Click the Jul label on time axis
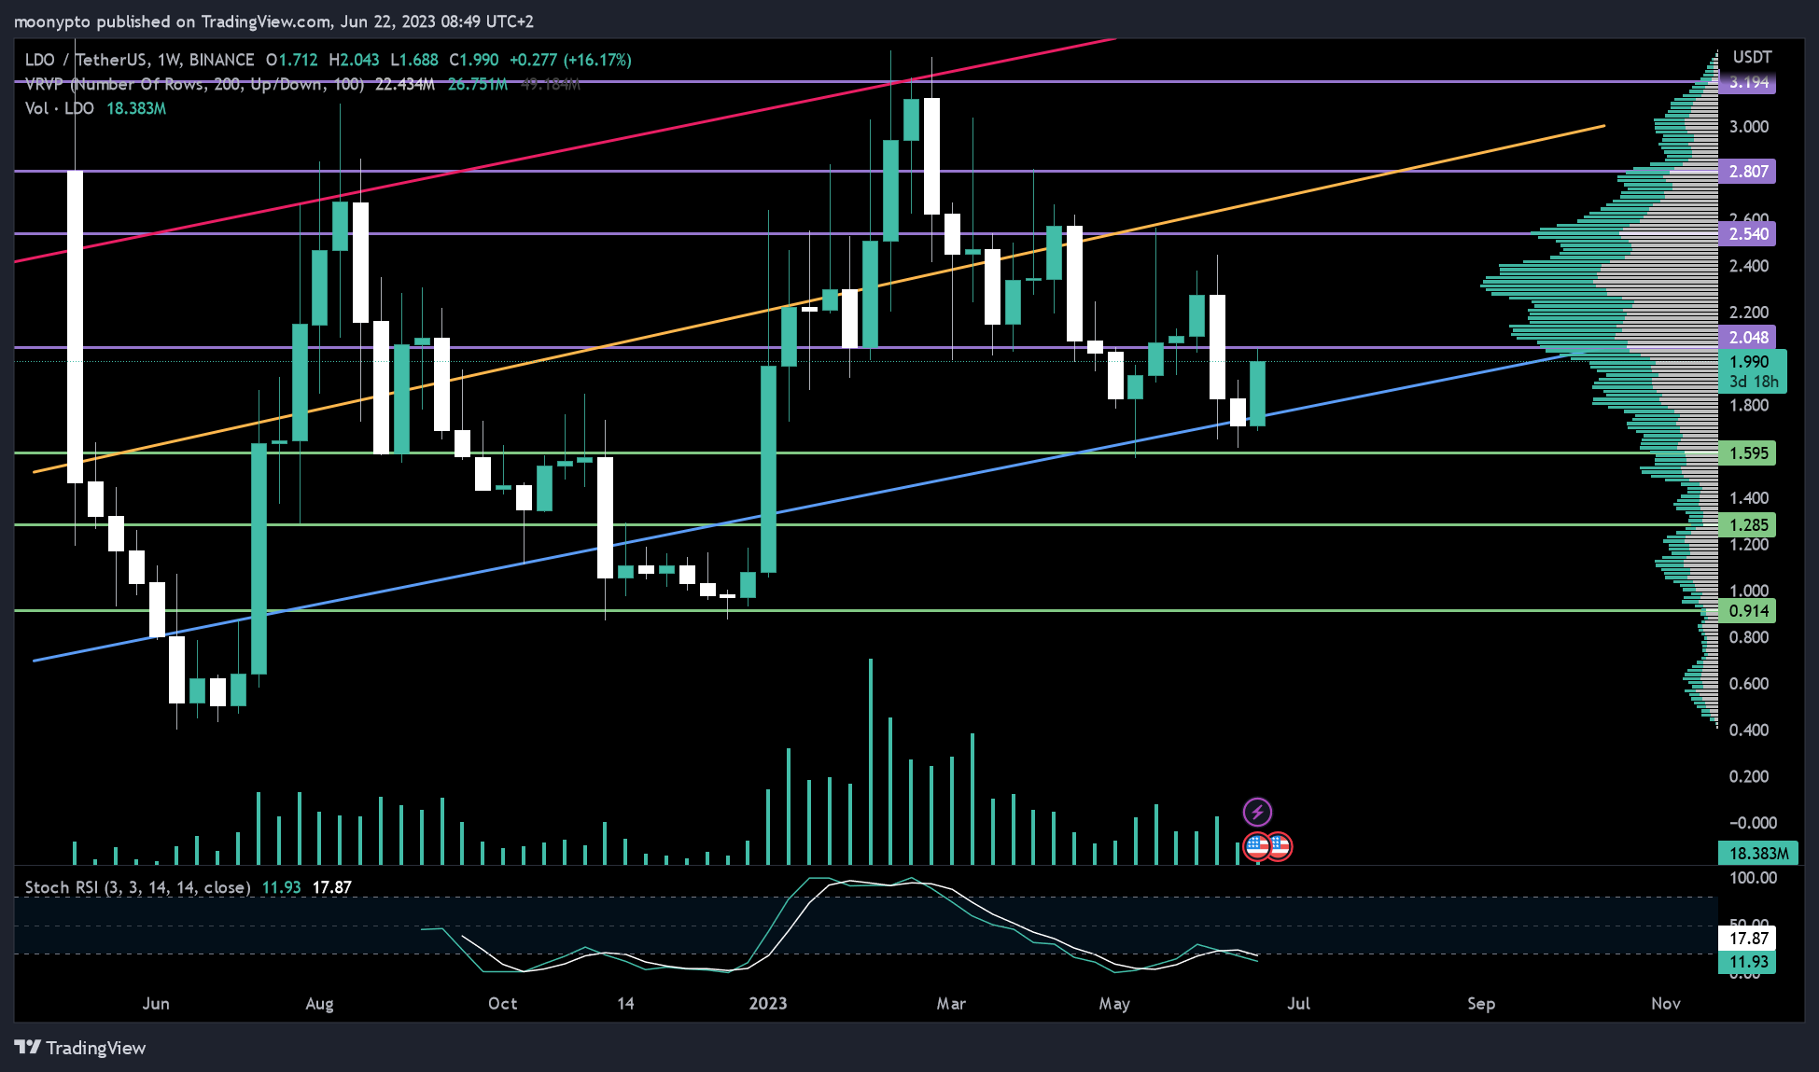1819x1072 pixels. click(1298, 1004)
